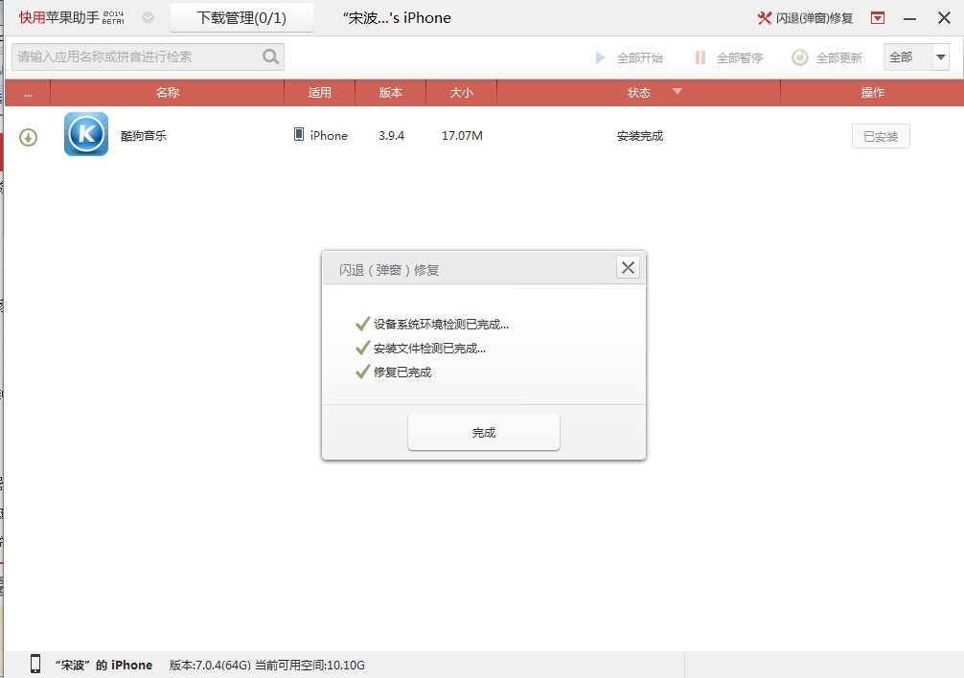Click the 操作 column header

pos(872,93)
